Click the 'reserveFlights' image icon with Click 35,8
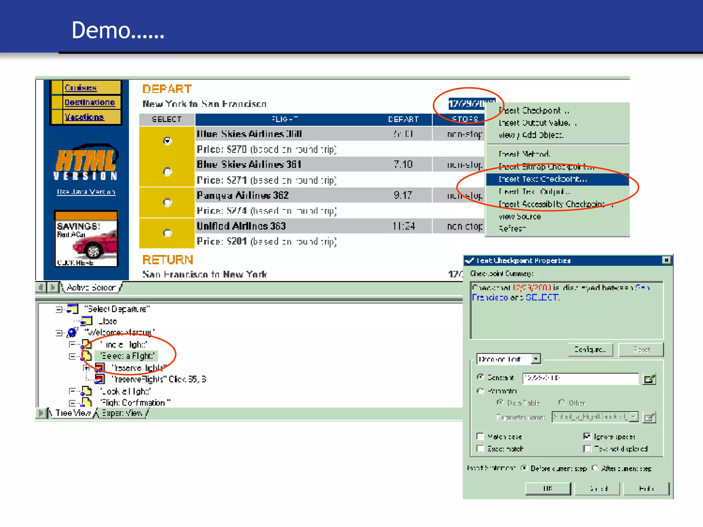Screen dimensions: 703x527 (99, 379)
